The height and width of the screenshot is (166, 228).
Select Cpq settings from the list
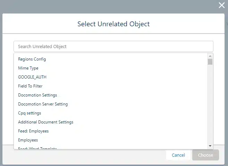point(29,113)
